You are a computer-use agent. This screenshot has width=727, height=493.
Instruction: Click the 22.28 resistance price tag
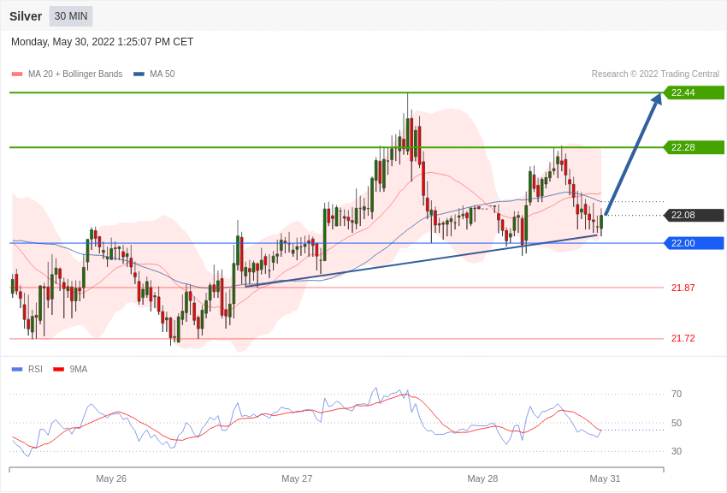694,147
